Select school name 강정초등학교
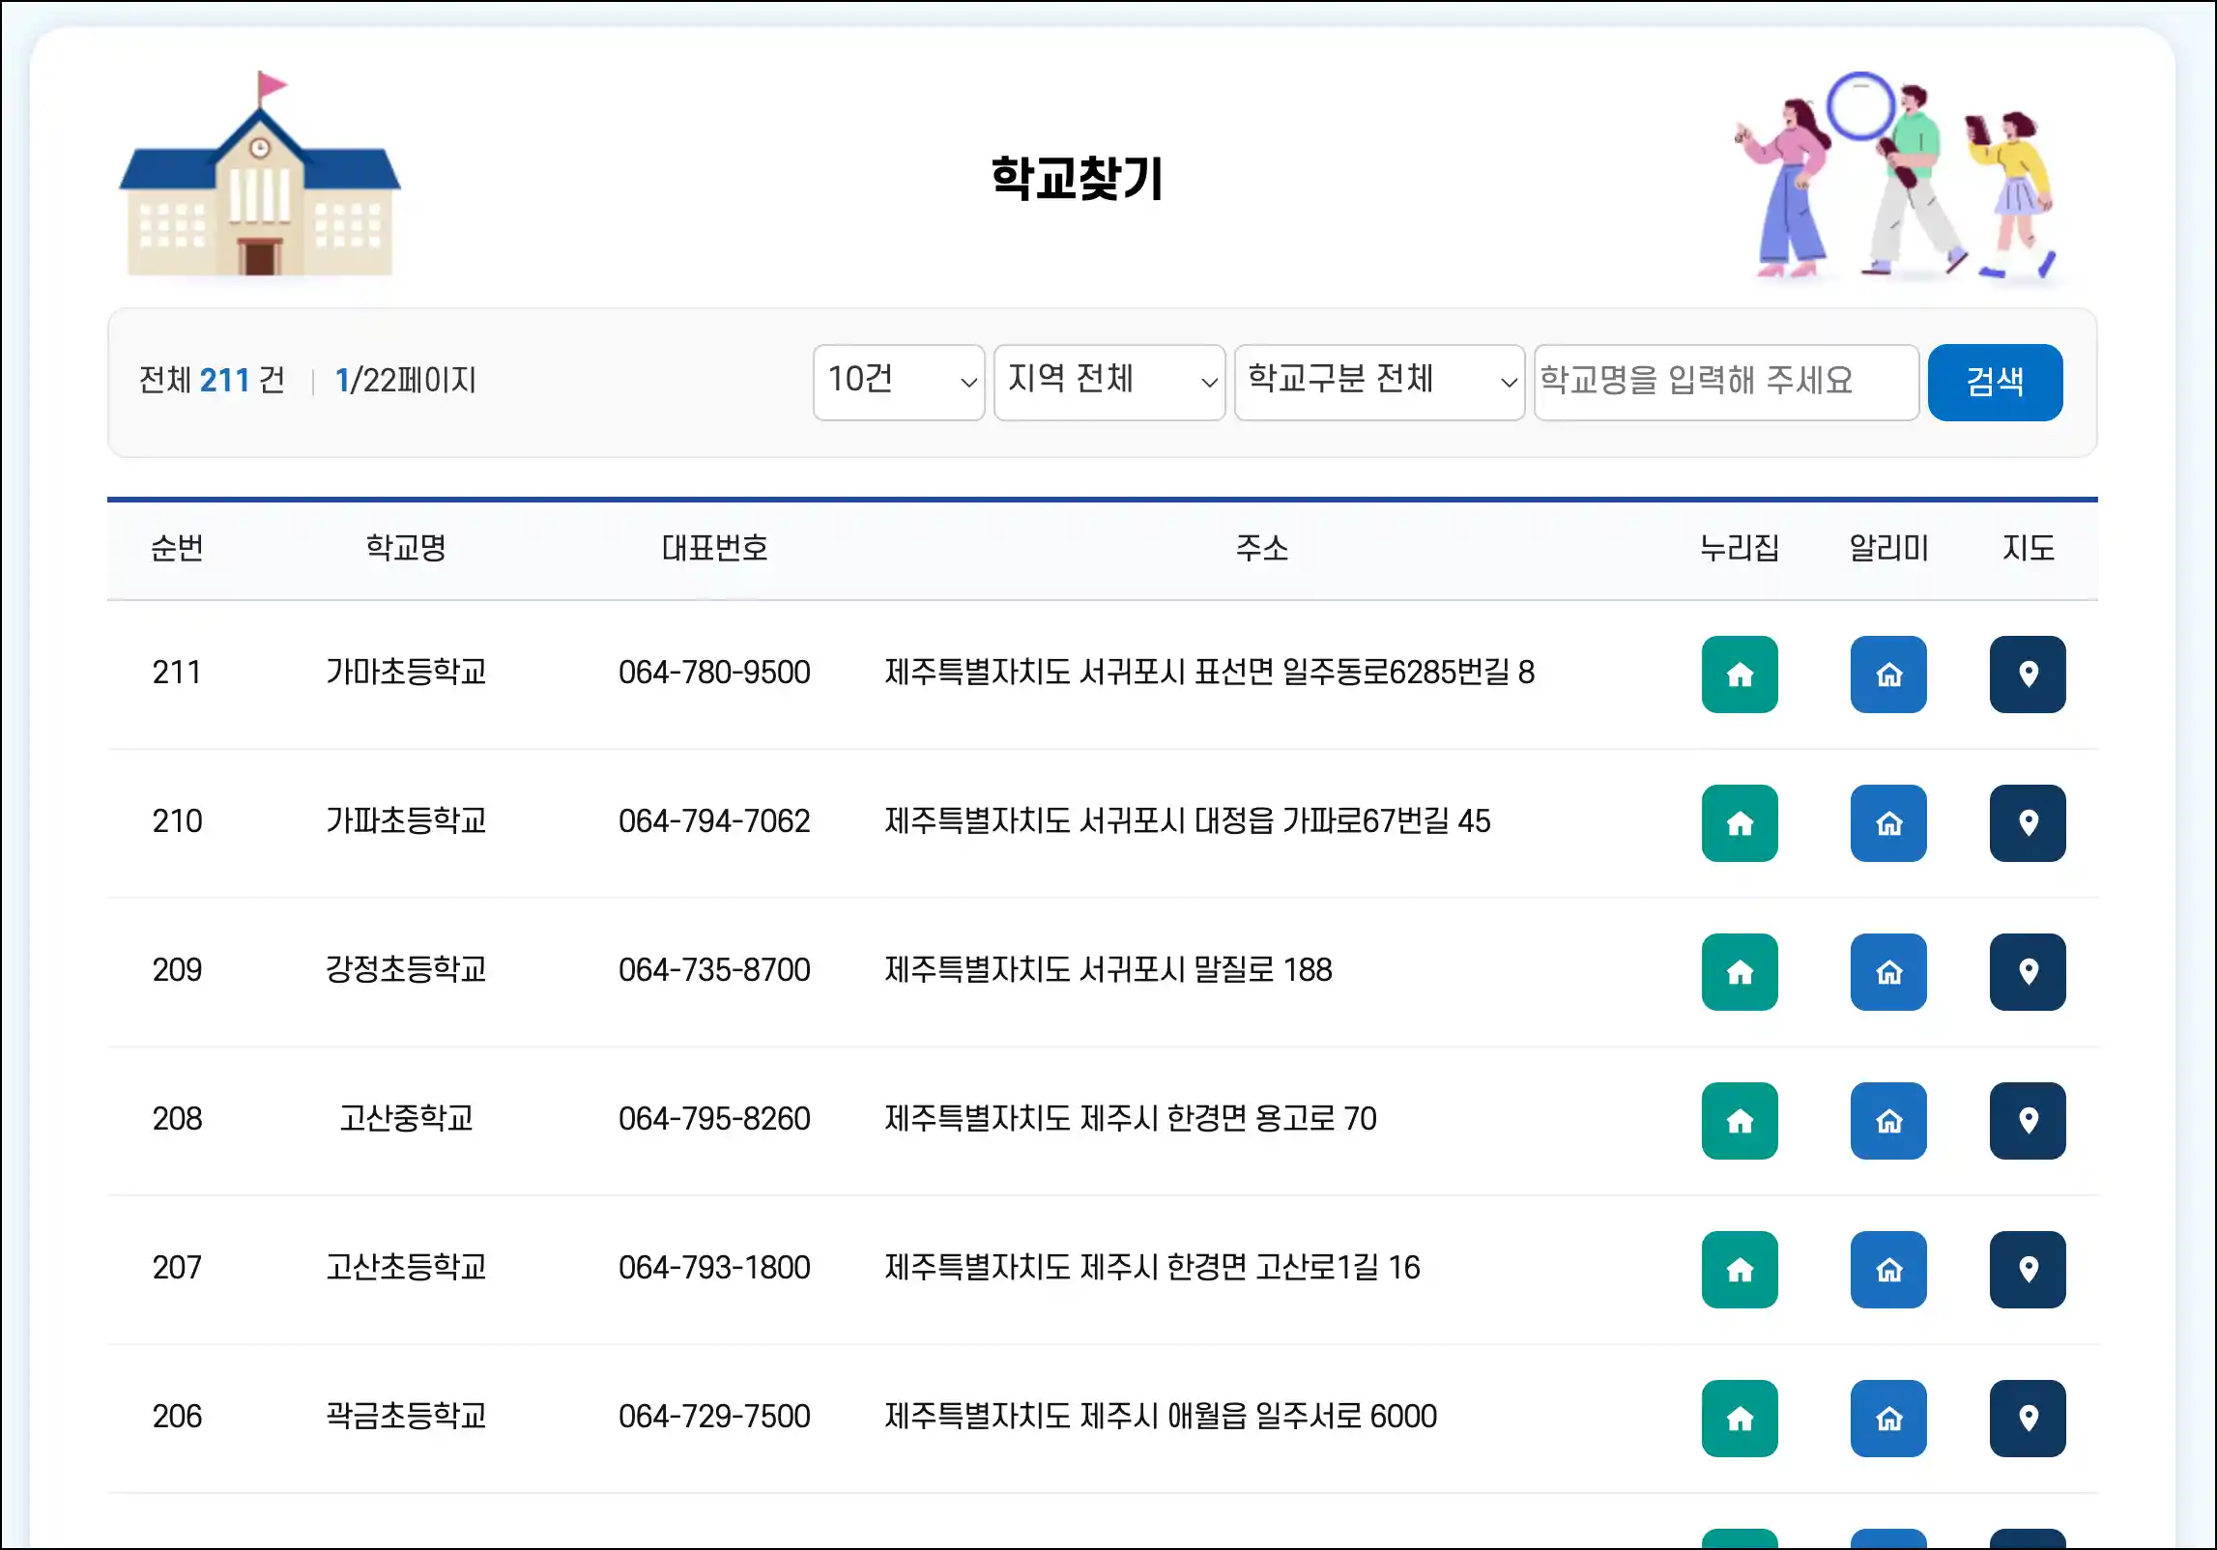Image resolution: width=2217 pixels, height=1550 pixels. pyautogui.click(x=406, y=969)
